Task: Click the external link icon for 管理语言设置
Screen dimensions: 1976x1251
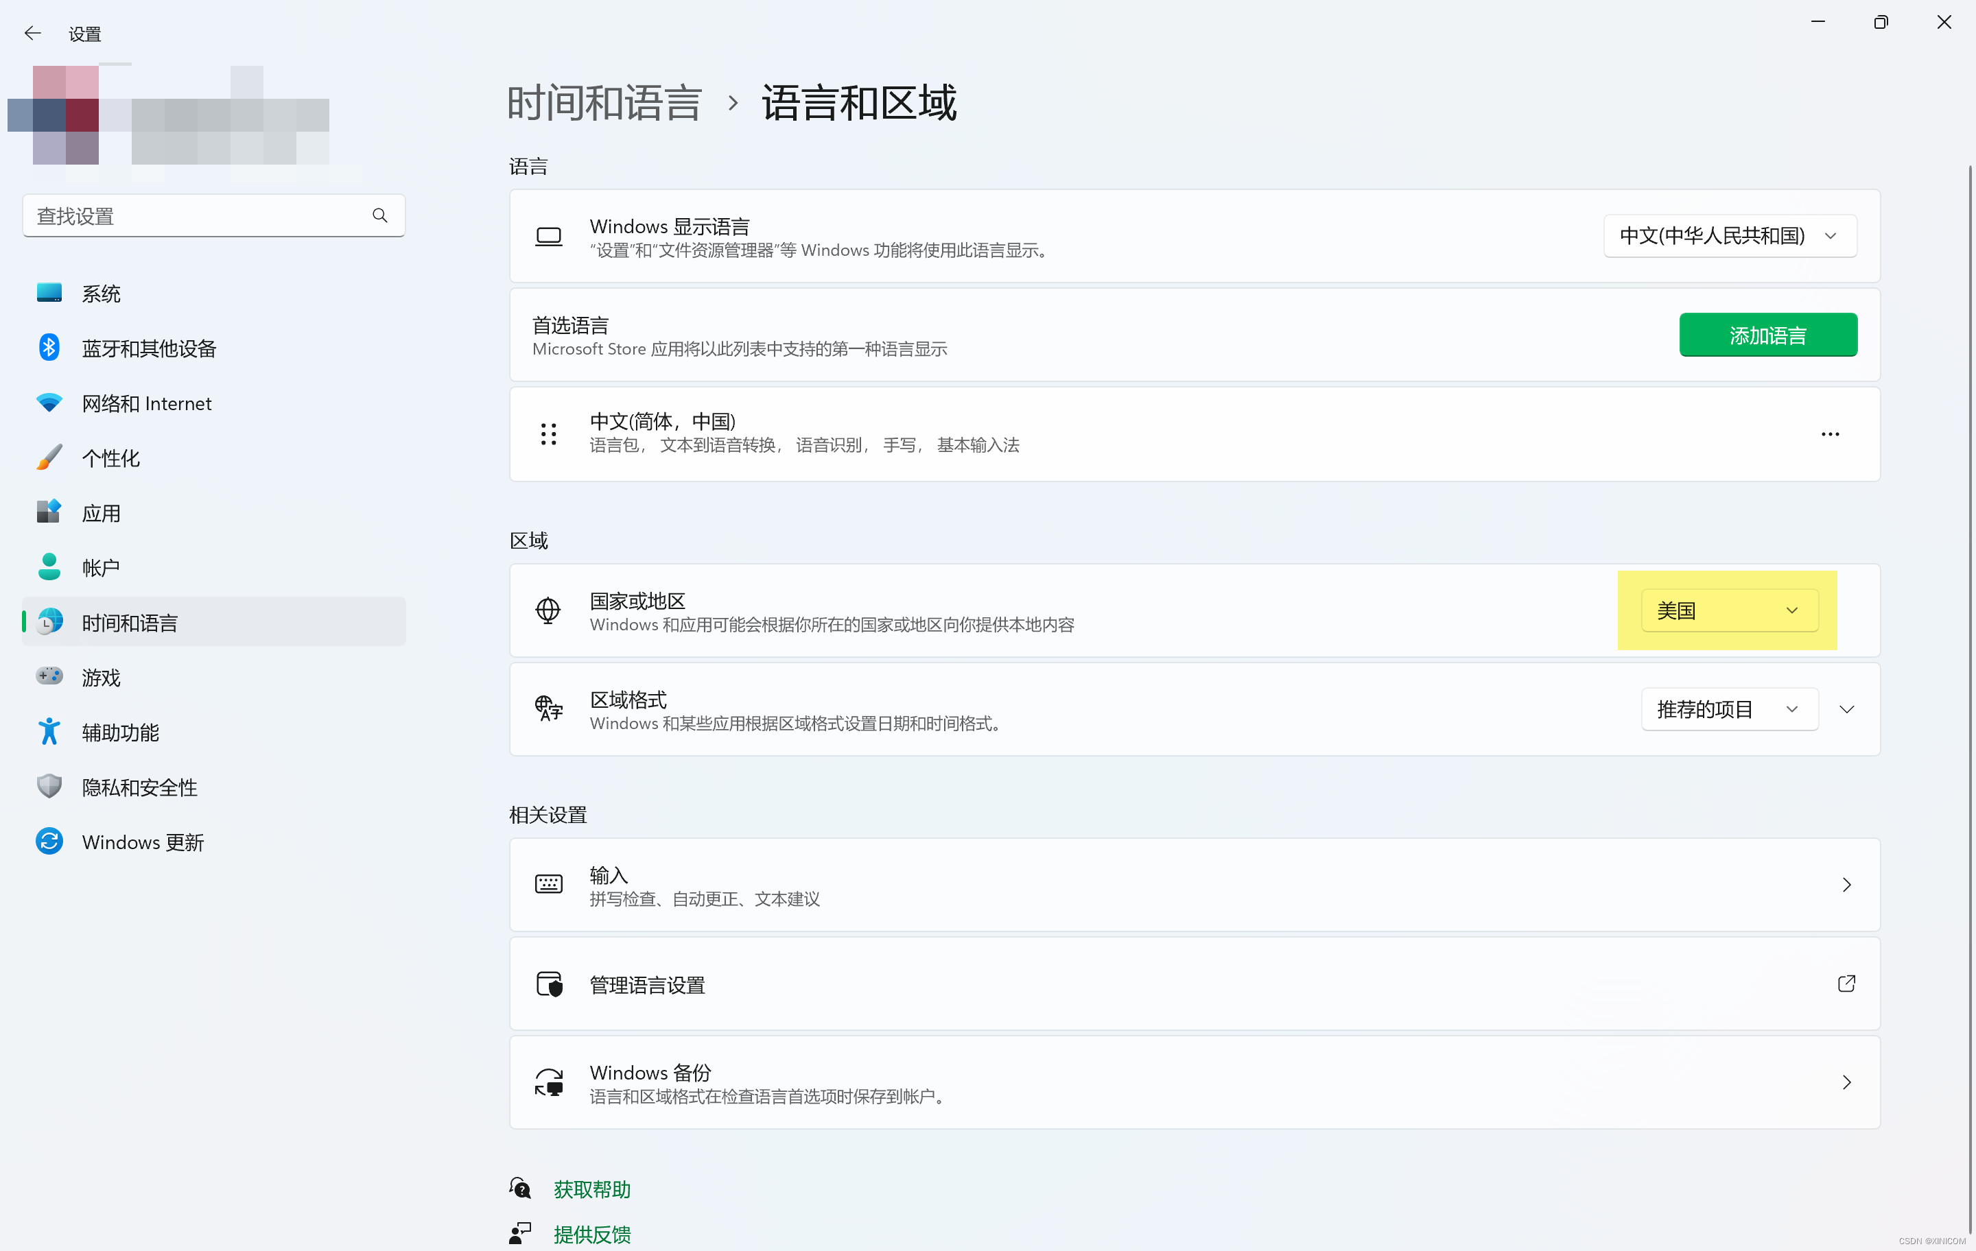Action: coord(1846,983)
